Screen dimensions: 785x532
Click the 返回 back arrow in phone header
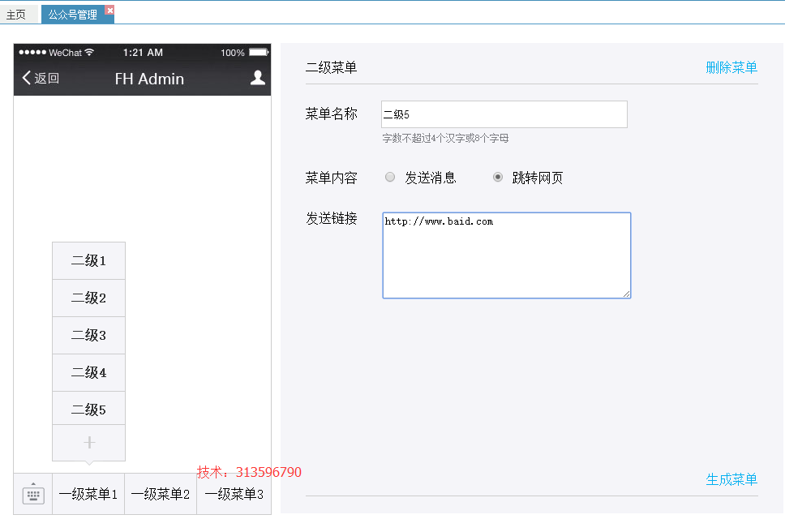(41, 78)
